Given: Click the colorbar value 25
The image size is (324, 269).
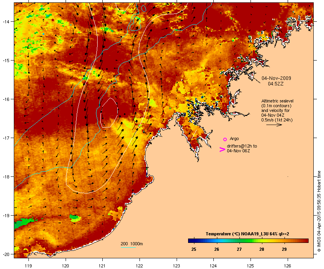Looking at the screenshot, I should pos(194,249).
